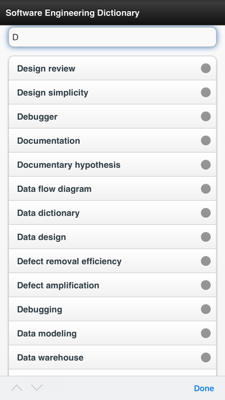Tap the Software Engineering Dictionary title
Screen dimensions: 225x400
[x=72, y=13]
